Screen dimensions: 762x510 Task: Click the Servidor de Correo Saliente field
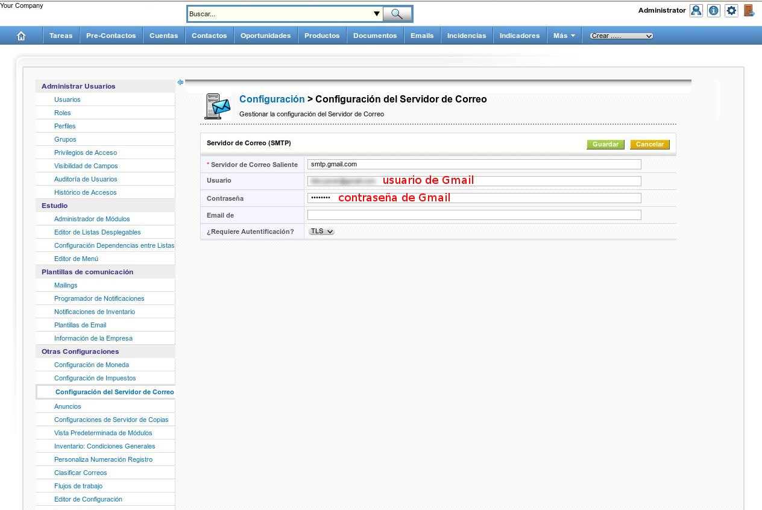point(474,165)
